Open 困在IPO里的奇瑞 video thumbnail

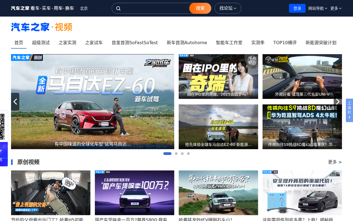pyautogui.click(x=218, y=77)
